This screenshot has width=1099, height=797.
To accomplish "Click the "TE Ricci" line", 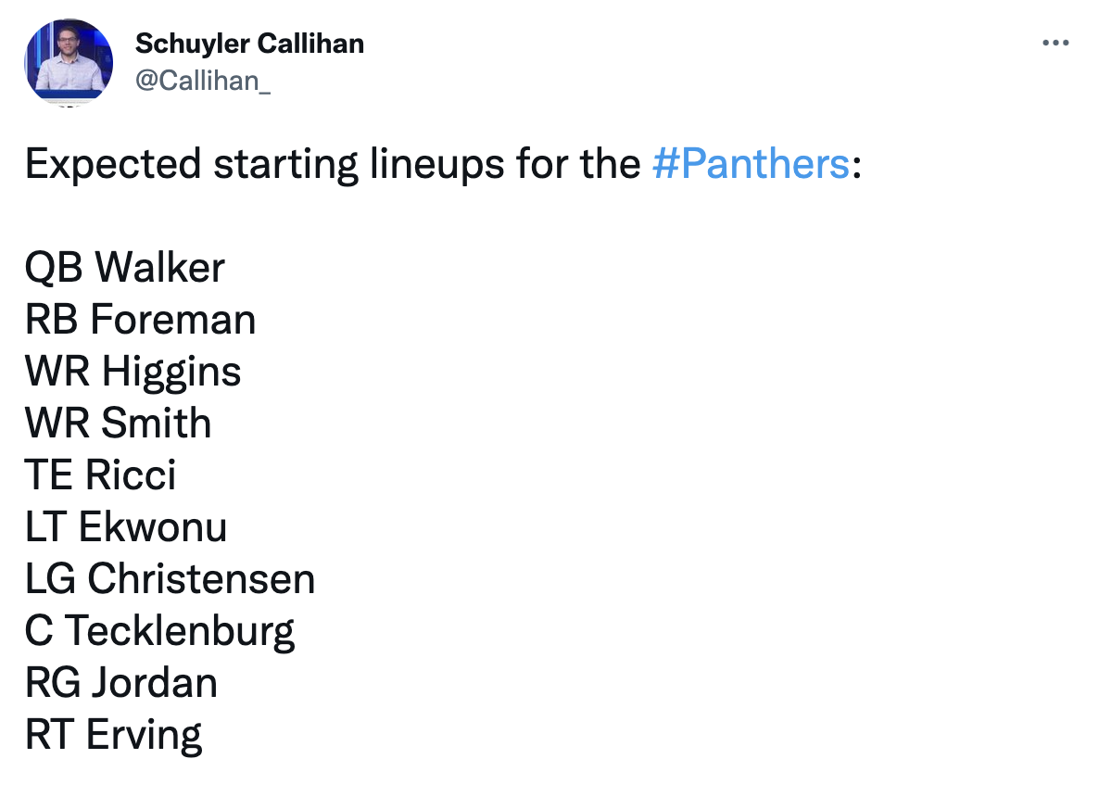I will click(x=100, y=475).
